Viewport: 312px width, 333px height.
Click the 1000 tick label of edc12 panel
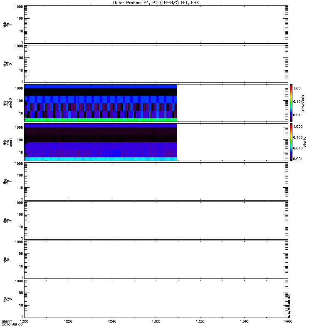19,88
